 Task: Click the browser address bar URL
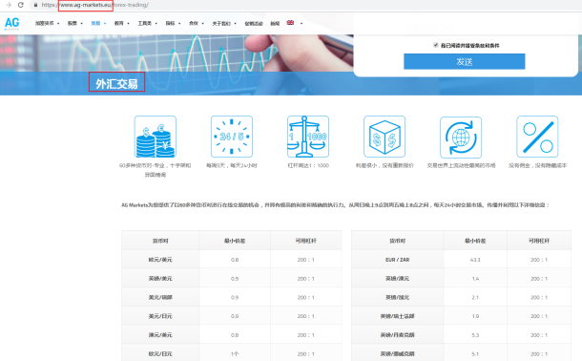tap(95, 5)
